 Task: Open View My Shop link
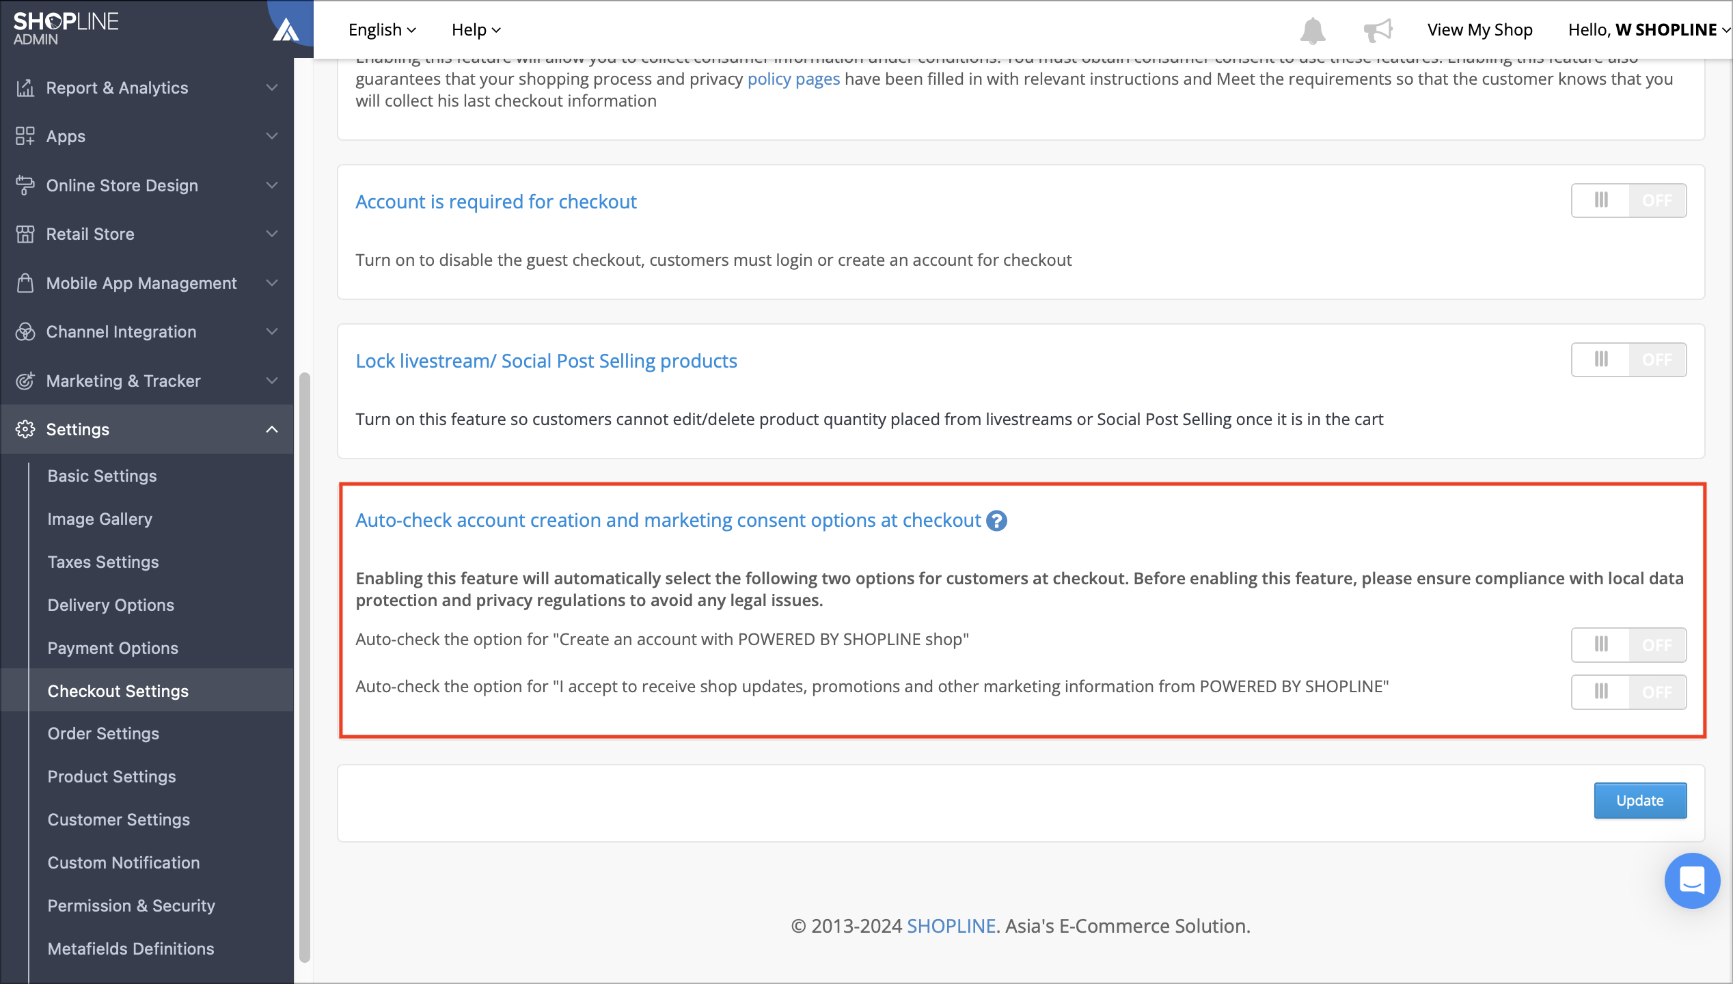pos(1479,29)
